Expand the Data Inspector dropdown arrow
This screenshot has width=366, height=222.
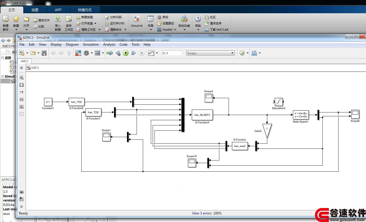(x=157, y=53)
